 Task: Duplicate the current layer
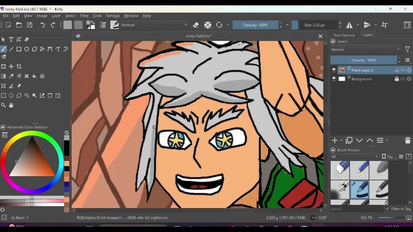point(349,140)
